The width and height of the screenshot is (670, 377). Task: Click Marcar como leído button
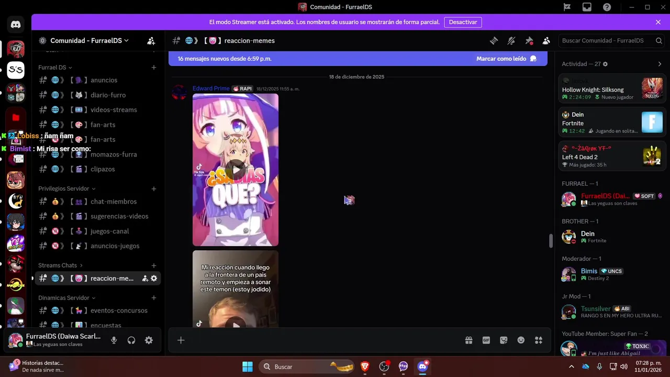click(506, 59)
